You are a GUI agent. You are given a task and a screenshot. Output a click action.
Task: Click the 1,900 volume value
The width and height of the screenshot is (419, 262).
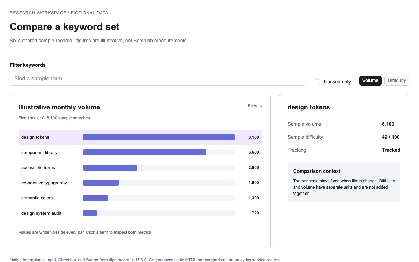click(254, 183)
